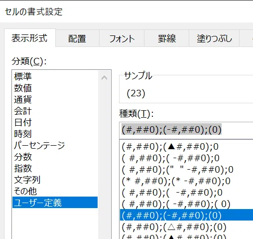253x239 pixels.
Task: Switch to the 表示形式 tab
Action: (x=30, y=38)
